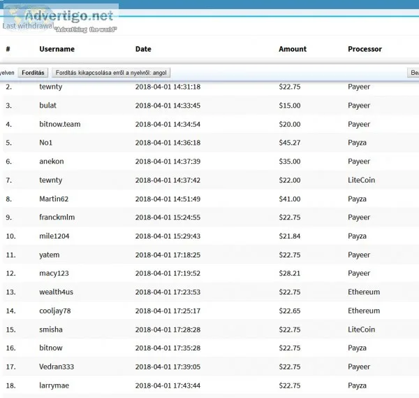Click the $35.00 amount for anekon
This screenshot has width=419, height=398.
(x=290, y=162)
